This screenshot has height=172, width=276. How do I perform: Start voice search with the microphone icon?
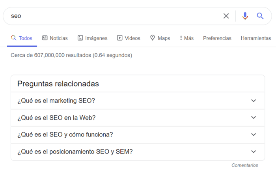pos(245,16)
